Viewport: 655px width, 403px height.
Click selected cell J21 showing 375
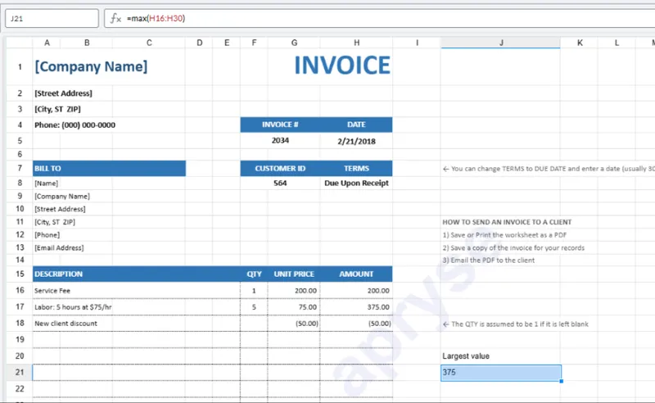(501, 373)
